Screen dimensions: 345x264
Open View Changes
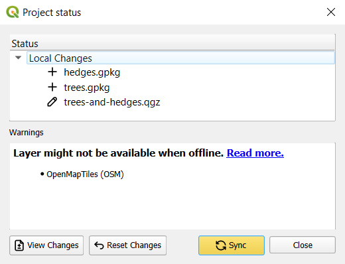(x=46, y=245)
